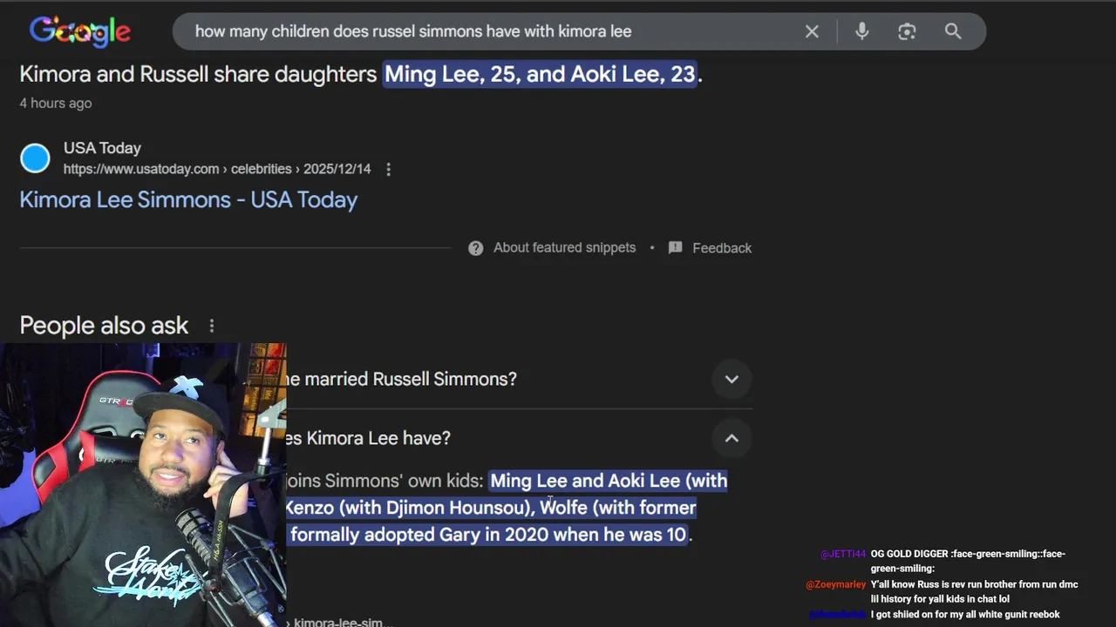Click the People also ask heading
The image size is (1116, 627).
tap(104, 326)
